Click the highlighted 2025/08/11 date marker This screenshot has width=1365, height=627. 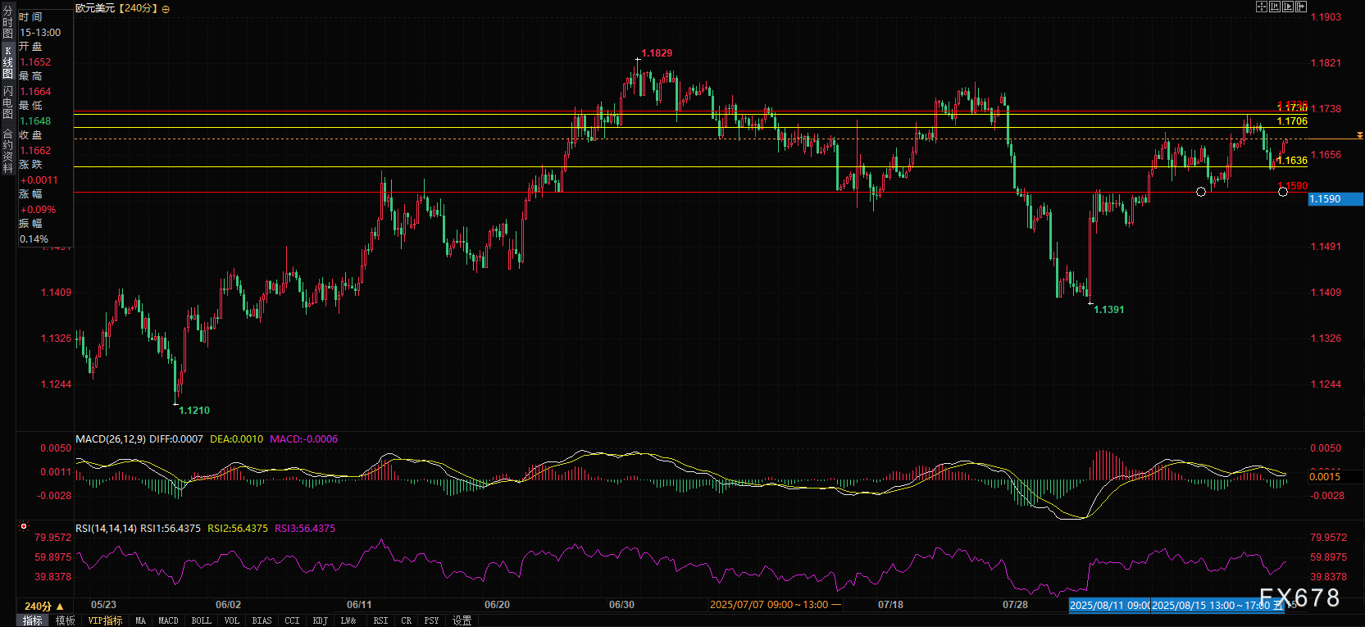pyautogui.click(x=1109, y=605)
